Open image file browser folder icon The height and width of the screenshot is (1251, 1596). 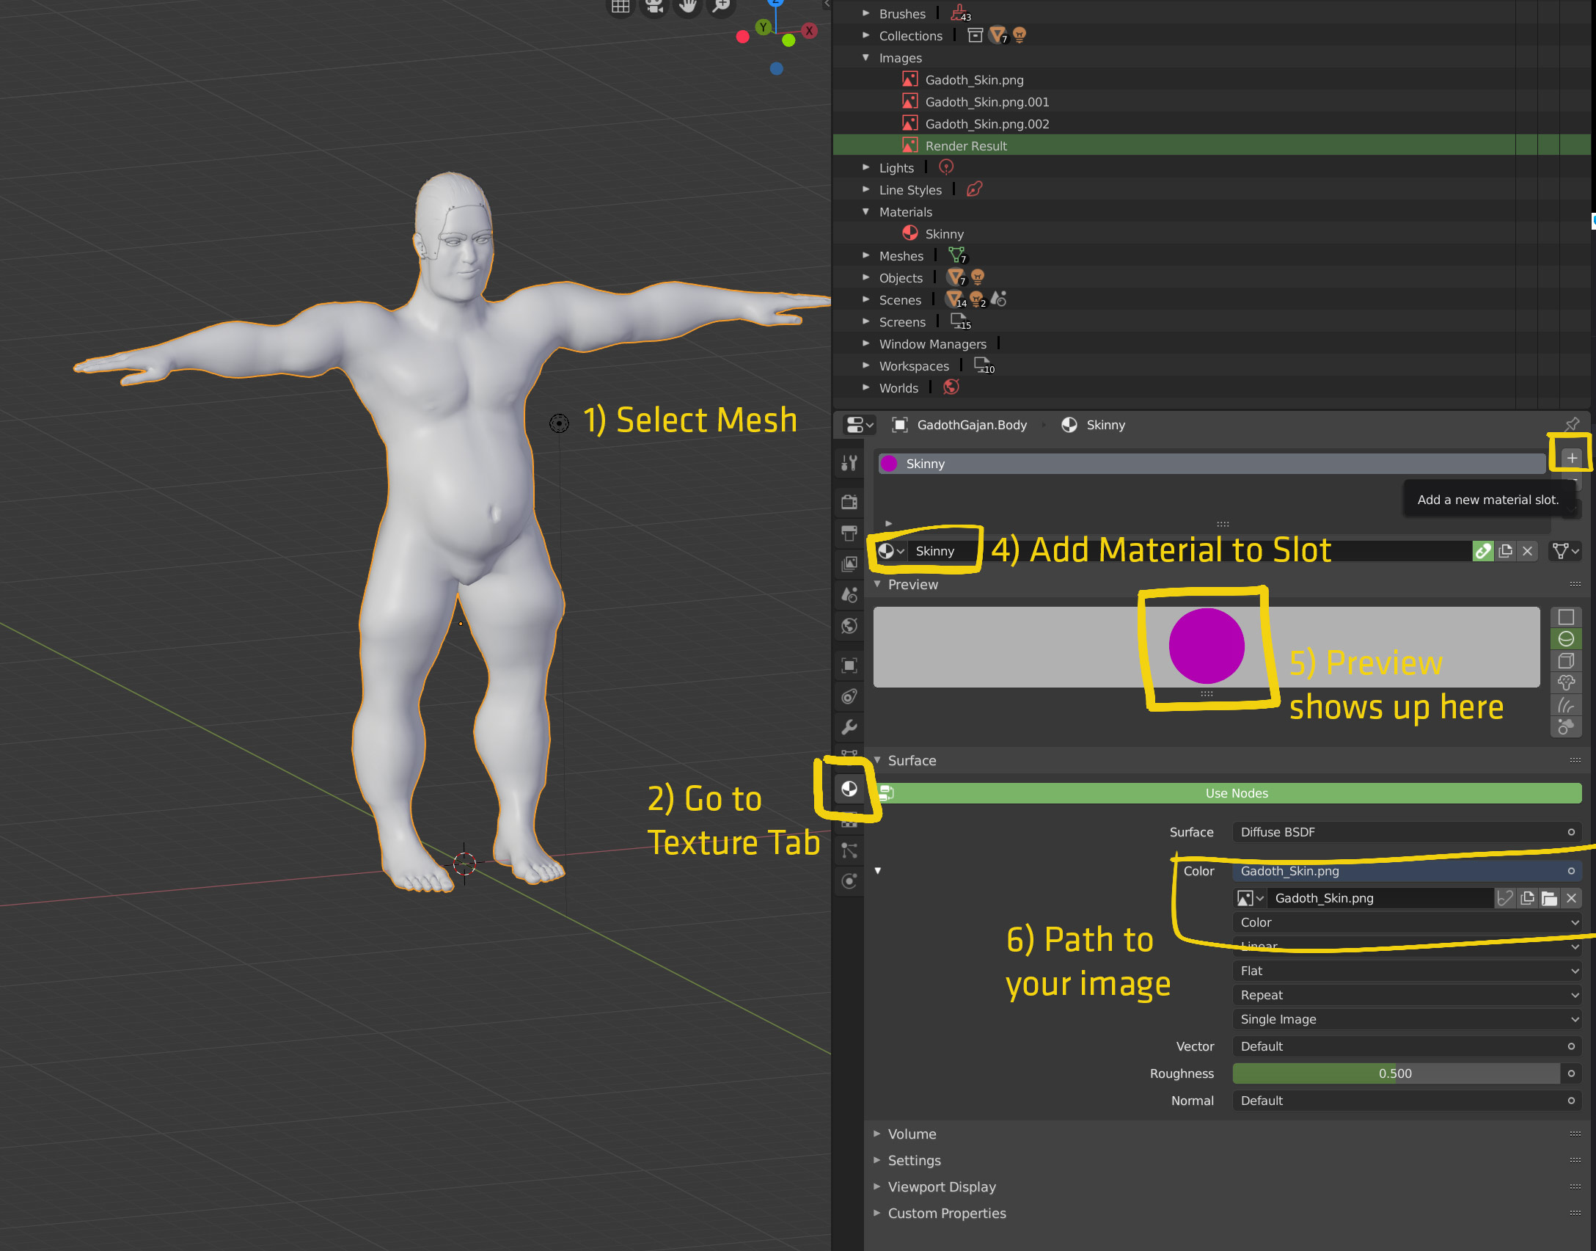[x=1549, y=898]
